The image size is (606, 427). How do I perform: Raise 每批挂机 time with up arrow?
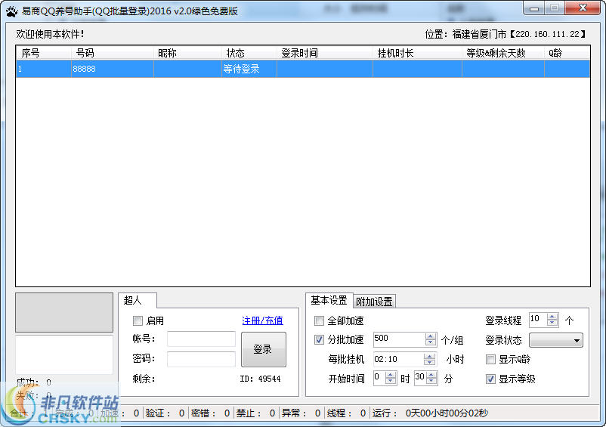click(429, 356)
